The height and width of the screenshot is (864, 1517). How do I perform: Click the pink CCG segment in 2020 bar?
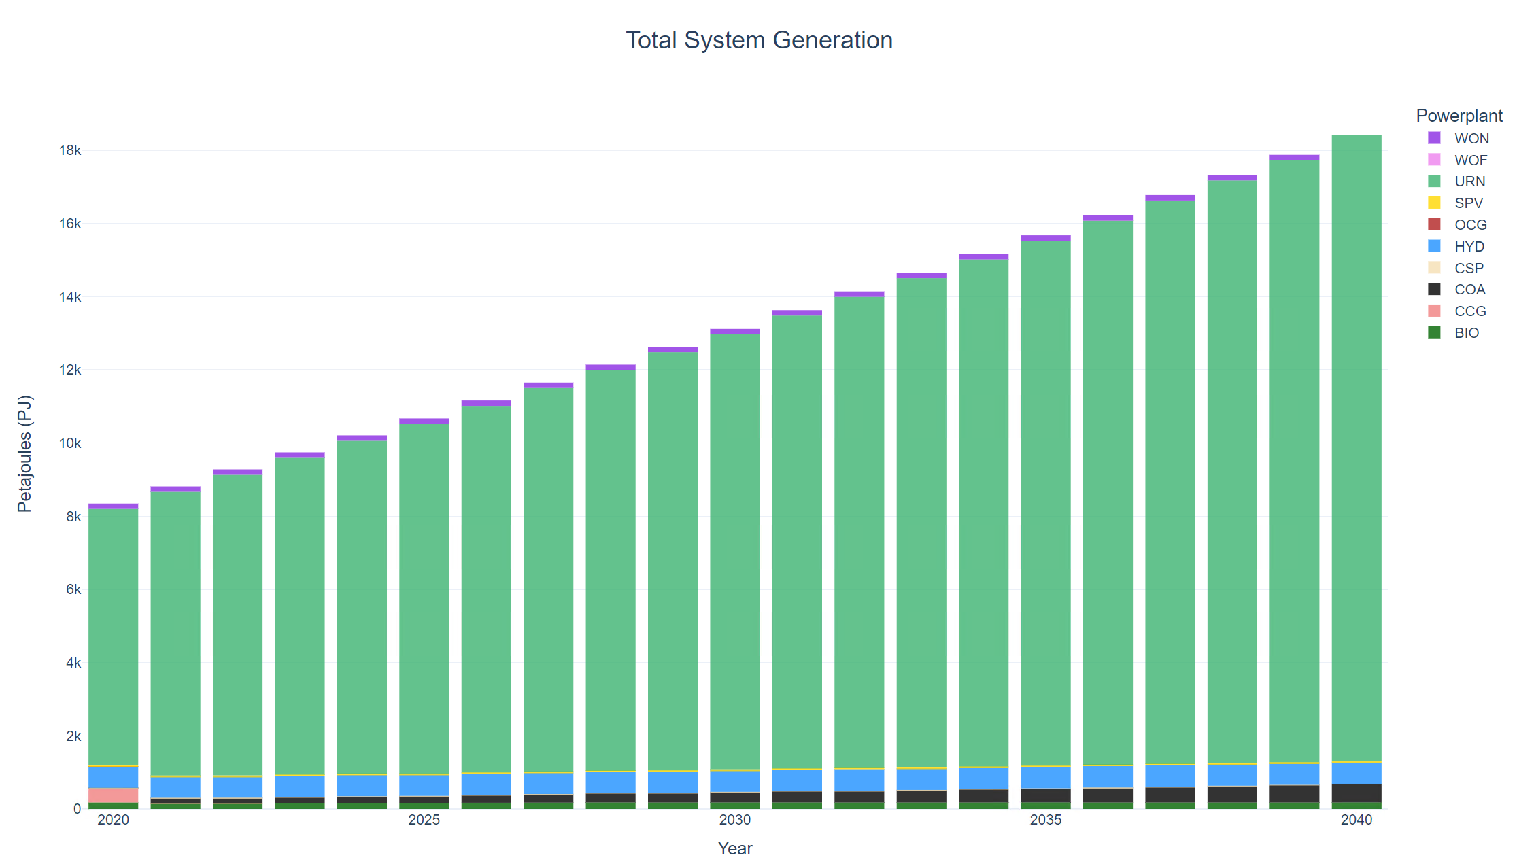[x=113, y=795]
